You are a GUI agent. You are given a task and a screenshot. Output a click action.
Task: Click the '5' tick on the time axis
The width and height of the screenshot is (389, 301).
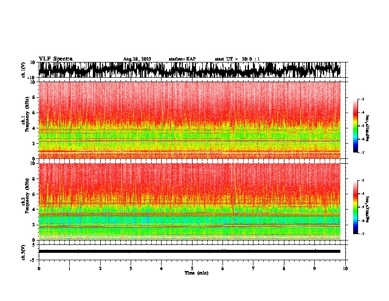click(x=192, y=269)
